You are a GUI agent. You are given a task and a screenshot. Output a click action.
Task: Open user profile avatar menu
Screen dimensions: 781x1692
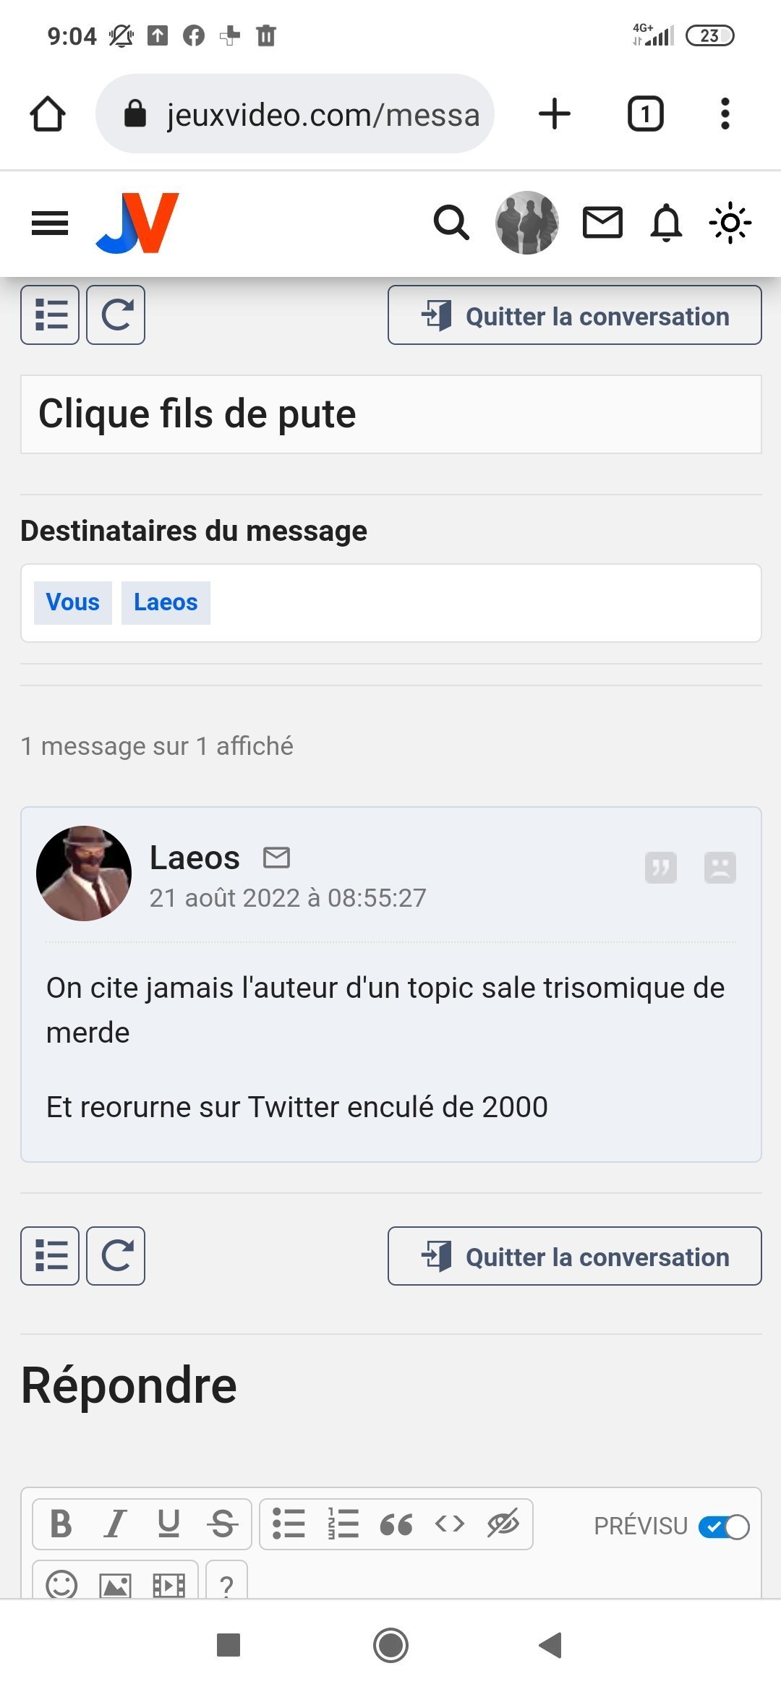click(x=526, y=223)
